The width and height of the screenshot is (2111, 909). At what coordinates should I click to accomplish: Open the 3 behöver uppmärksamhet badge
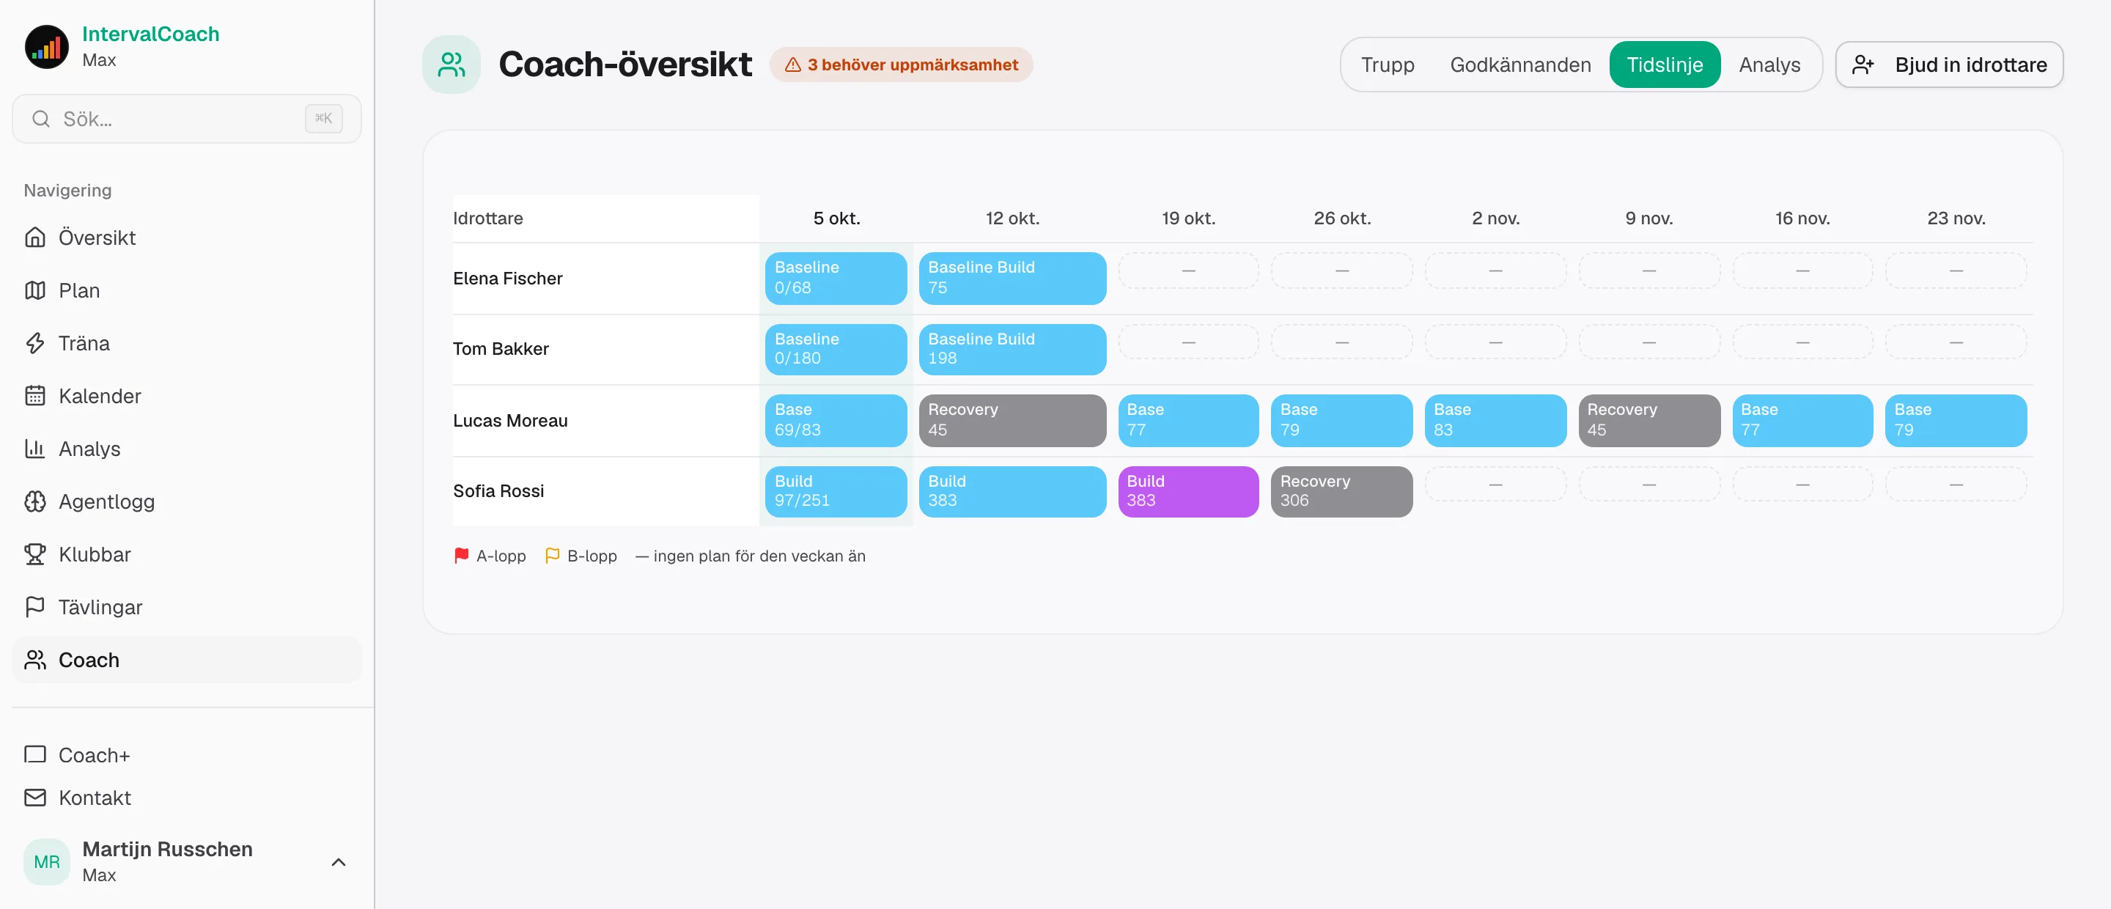coord(901,65)
